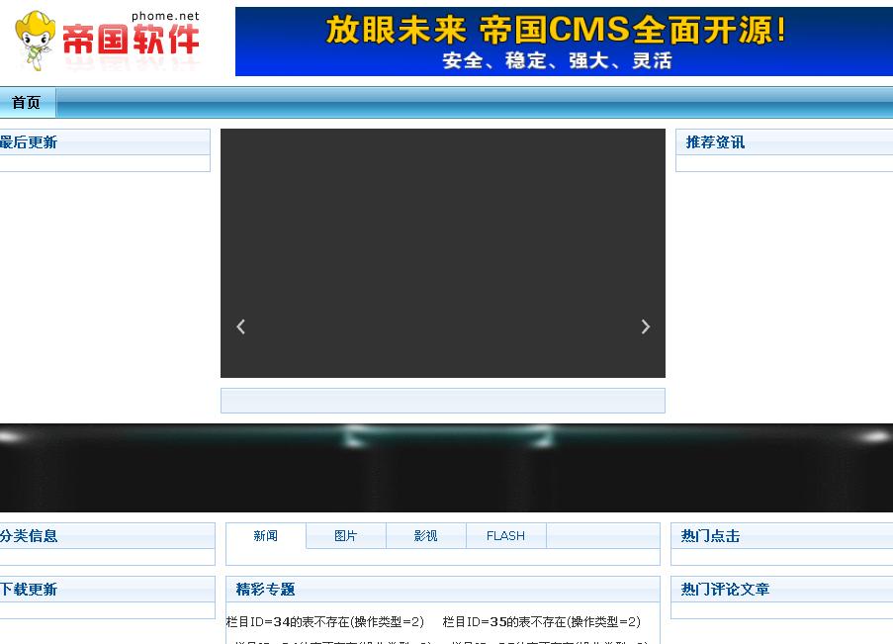Click the black glowing flash banner

446,468
